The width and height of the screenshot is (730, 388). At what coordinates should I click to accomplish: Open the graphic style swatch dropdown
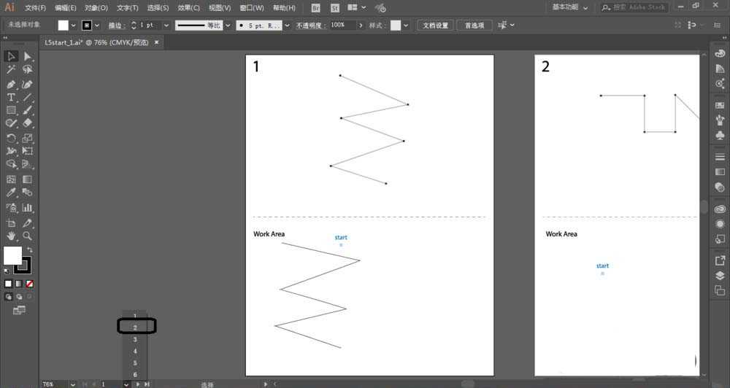[x=406, y=25]
